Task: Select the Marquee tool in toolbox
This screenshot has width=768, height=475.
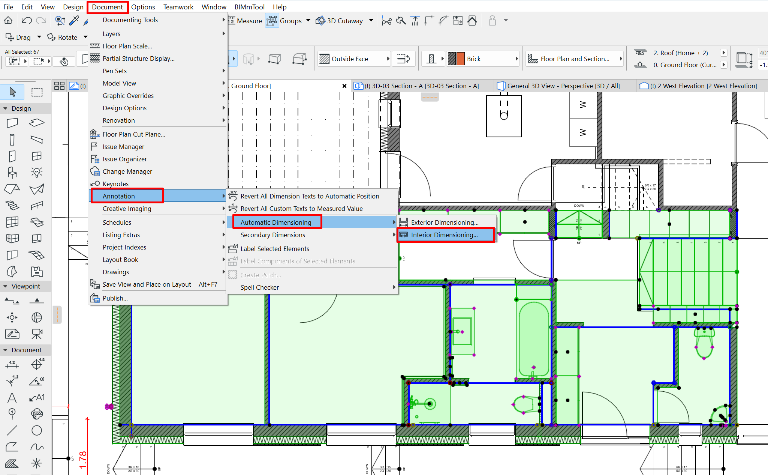Action: tap(37, 92)
